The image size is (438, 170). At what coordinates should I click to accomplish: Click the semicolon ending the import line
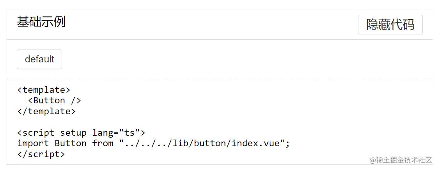pyautogui.click(x=288, y=143)
